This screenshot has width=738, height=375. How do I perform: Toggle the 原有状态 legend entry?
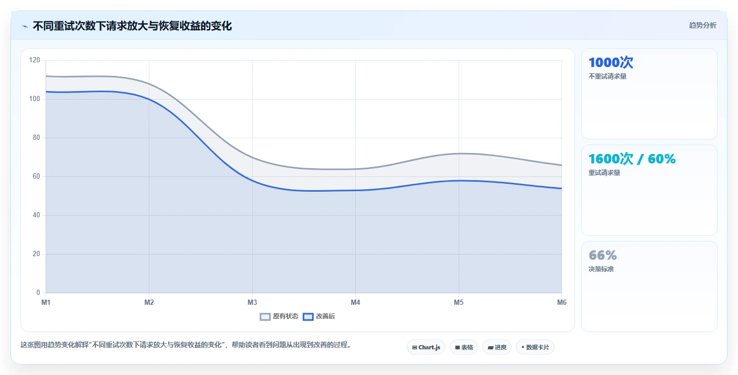pos(279,316)
